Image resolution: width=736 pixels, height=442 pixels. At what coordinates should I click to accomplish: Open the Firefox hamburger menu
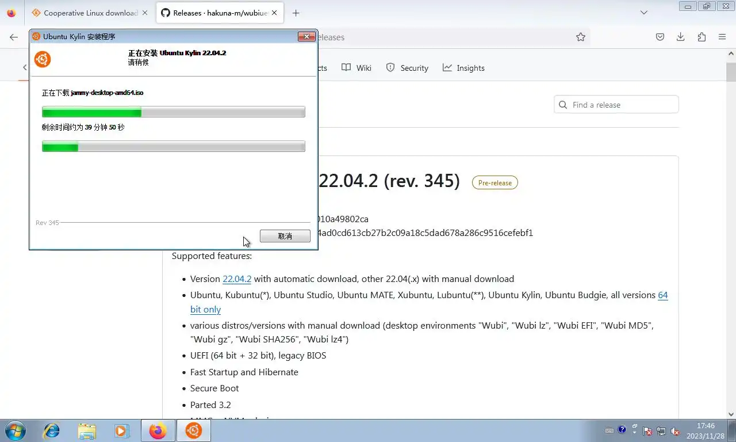click(x=722, y=37)
